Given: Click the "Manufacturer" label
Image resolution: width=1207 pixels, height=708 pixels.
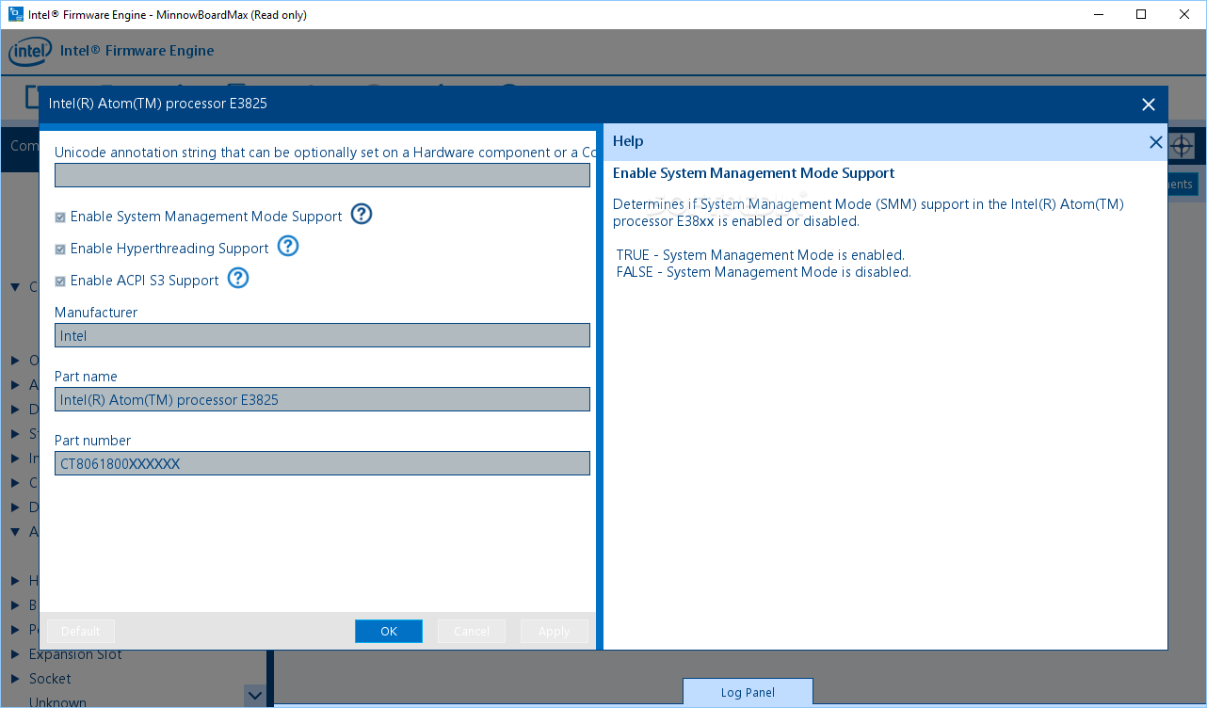Looking at the screenshot, I should pyautogui.click(x=96, y=313).
